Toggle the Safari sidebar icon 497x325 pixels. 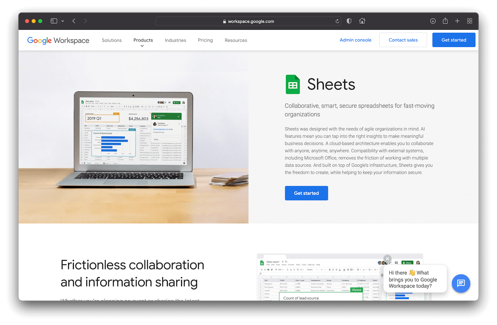point(54,21)
